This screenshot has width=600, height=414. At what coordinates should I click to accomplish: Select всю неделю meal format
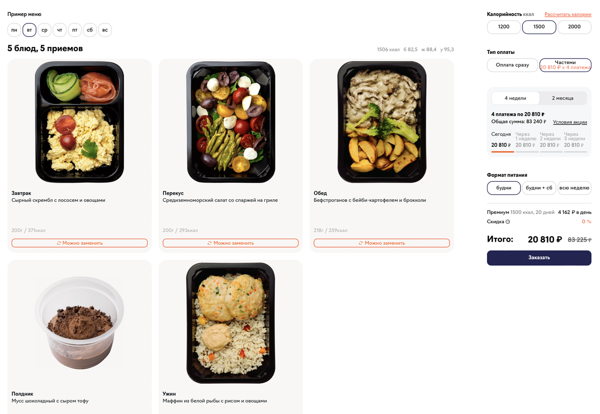tap(574, 188)
